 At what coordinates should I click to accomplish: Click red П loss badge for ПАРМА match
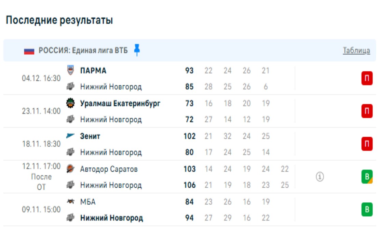click(367, 79)
